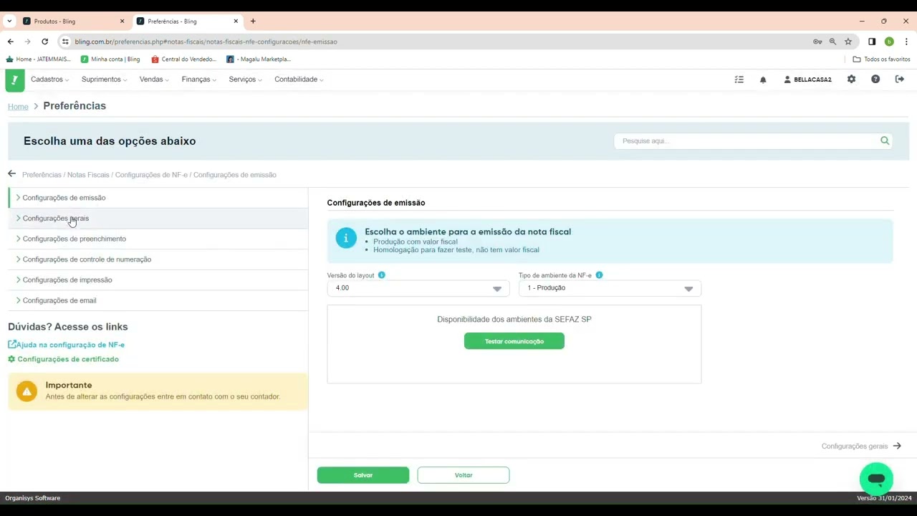Open the chat support bubble
Viewport: 917px width, 516px height.
click(x=876, y=479)
